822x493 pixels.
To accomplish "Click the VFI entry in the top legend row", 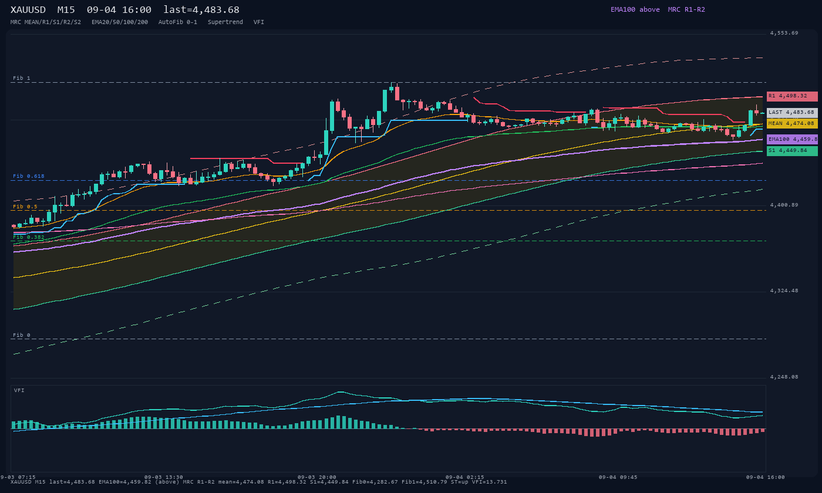I will click(x=259, y=22).
